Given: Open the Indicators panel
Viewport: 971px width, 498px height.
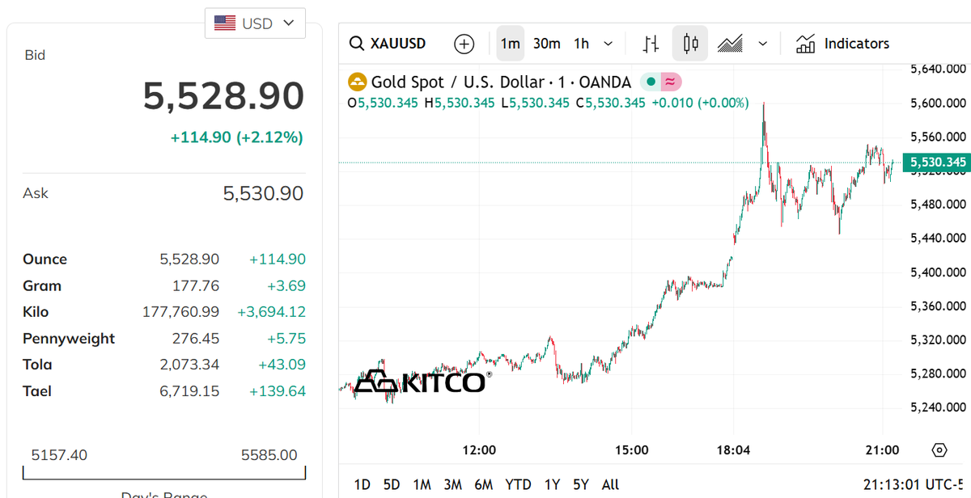Looking at the screenshot, I should click(842, 44).
